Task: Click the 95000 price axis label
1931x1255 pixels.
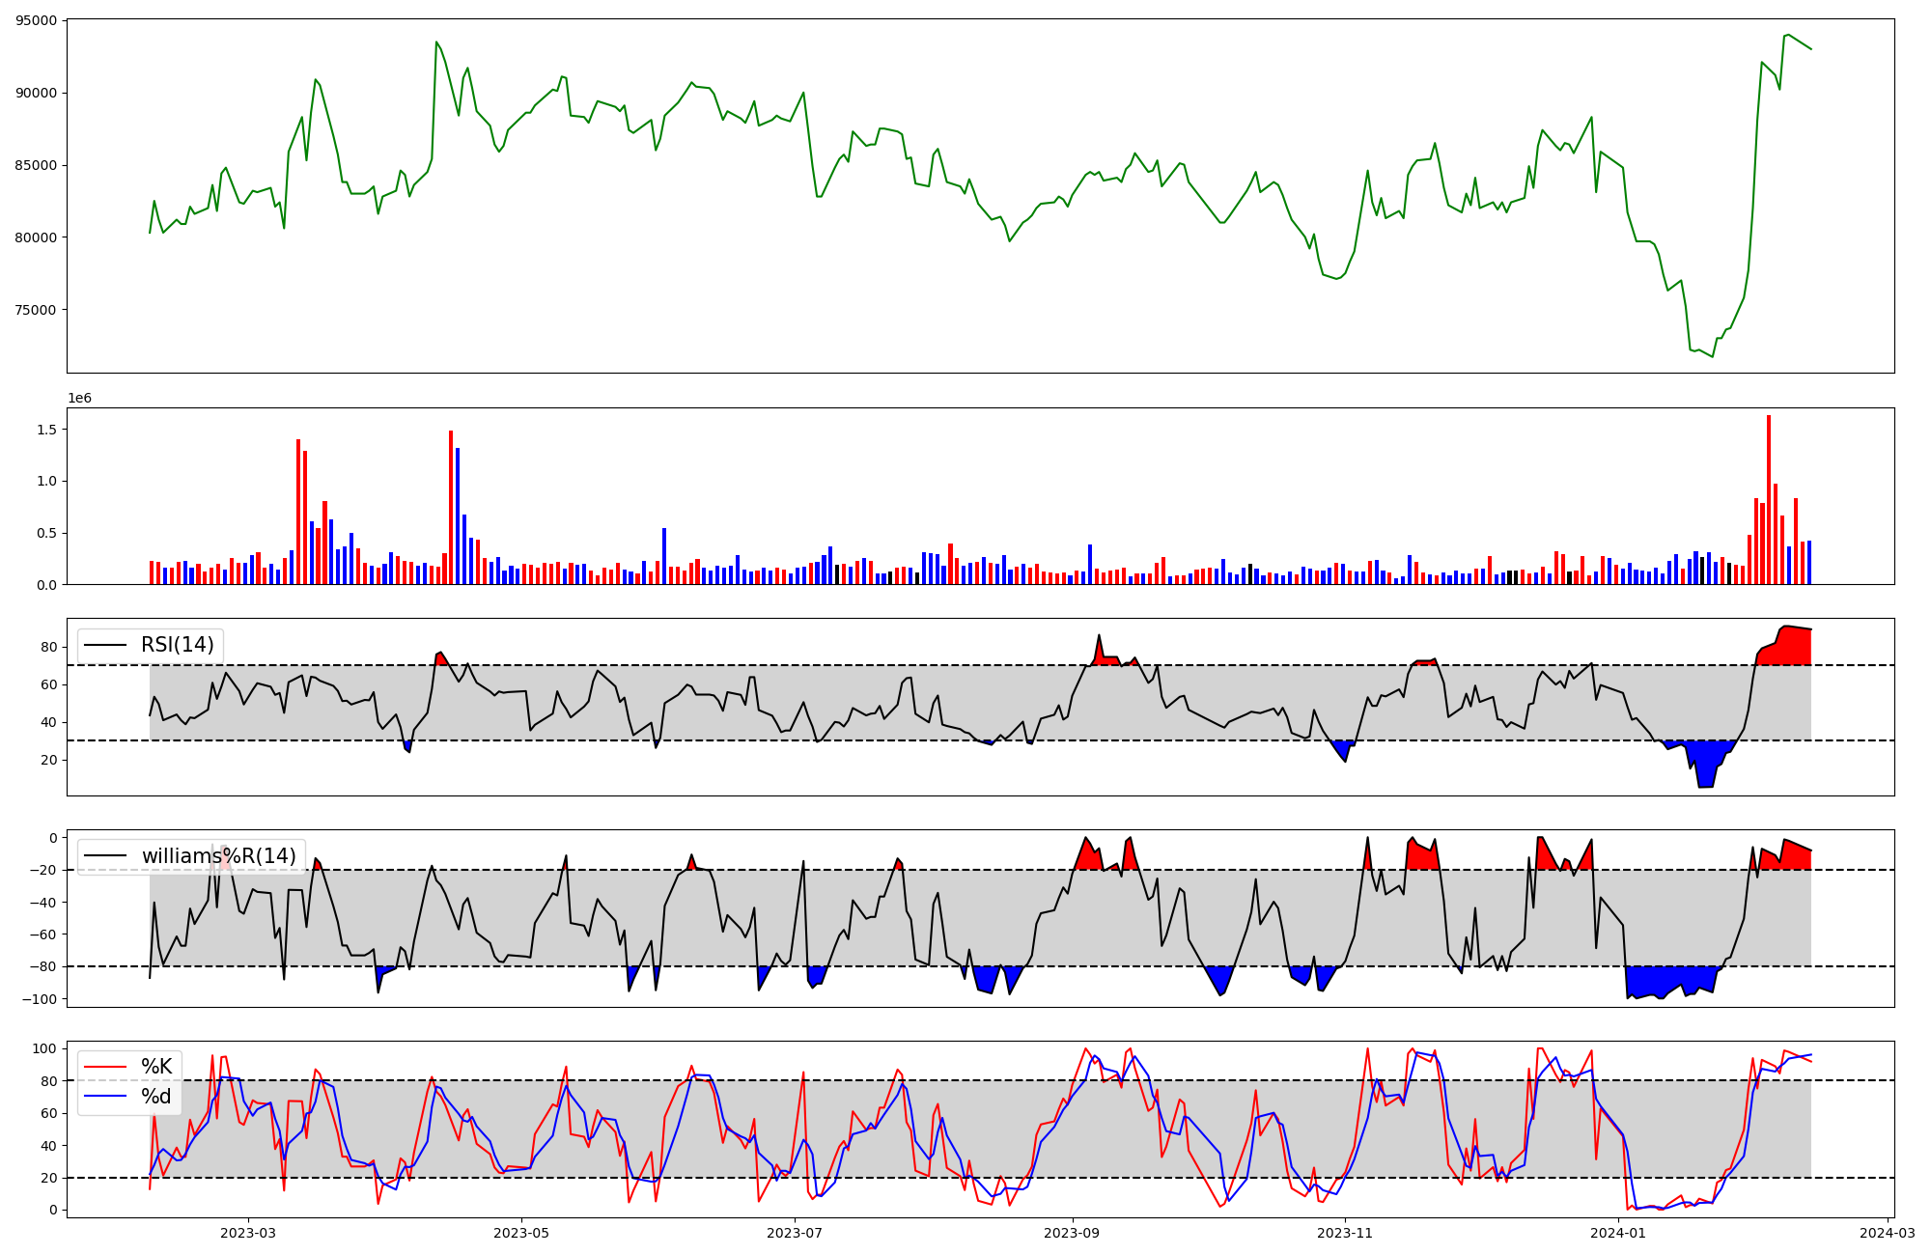Action: [35, 20]
